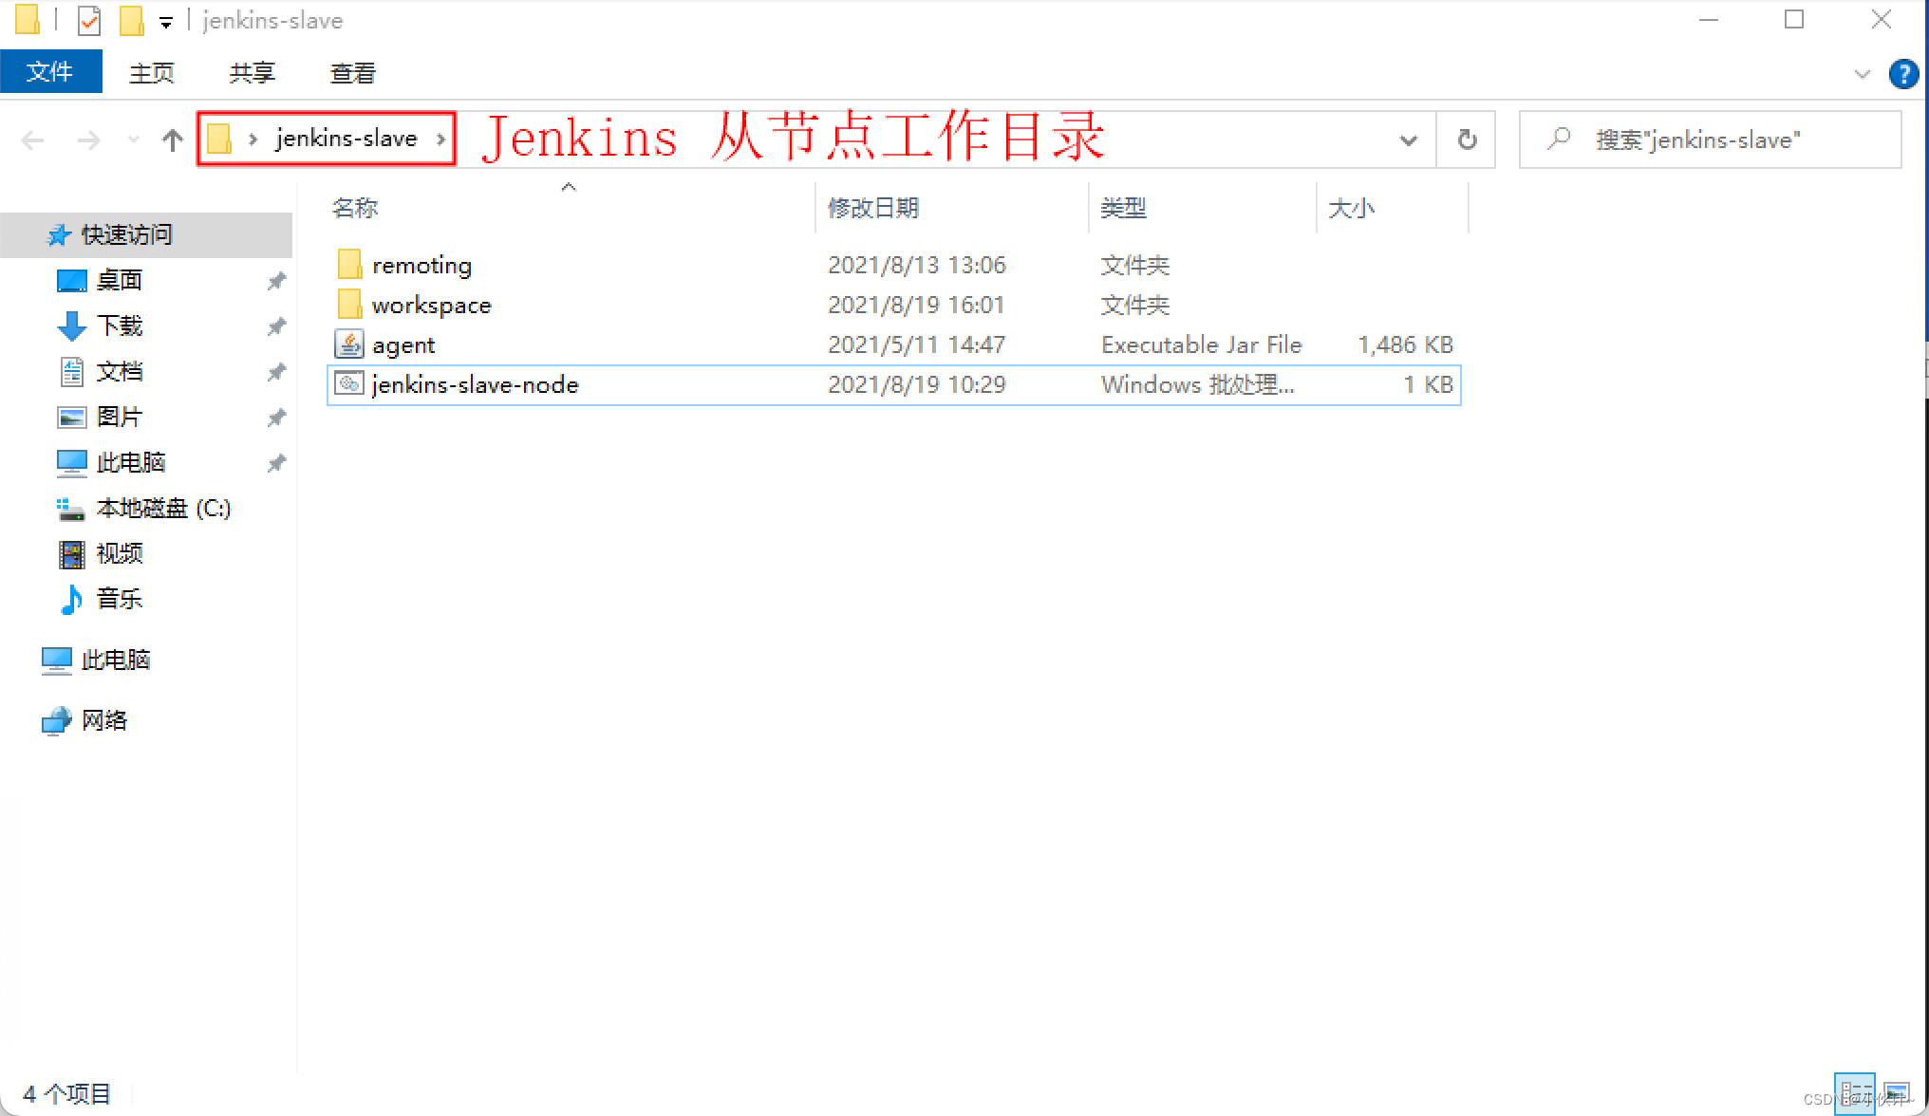Select the root 此电脑 node
This screenshot has height=1116, width=1929.
point(116,660)
